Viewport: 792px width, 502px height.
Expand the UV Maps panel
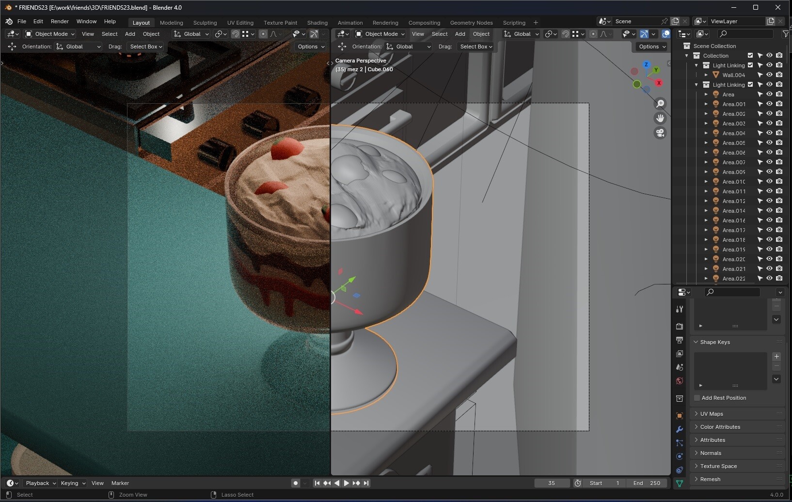tap(712, 414)
